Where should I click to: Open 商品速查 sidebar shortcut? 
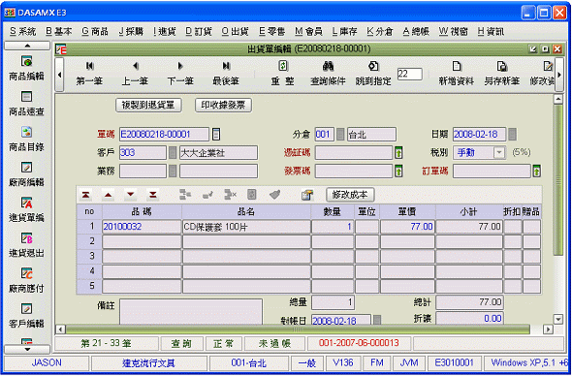point(26,104)
